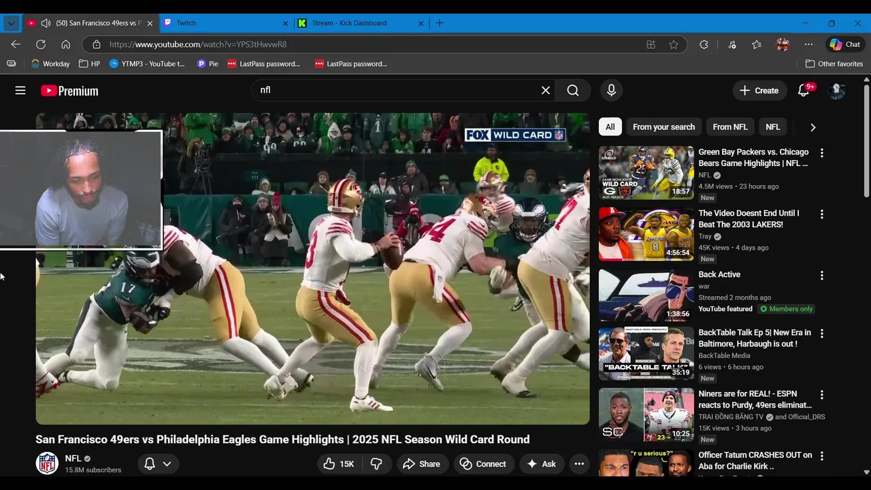The width and height of the screenshot is (871, 490).
Task: Open the browser home page icon
Action: coord(65,44)
